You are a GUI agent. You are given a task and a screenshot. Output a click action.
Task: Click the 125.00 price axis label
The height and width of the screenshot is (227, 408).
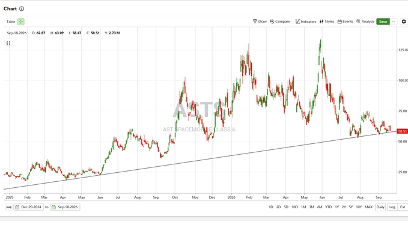[403, 50]
